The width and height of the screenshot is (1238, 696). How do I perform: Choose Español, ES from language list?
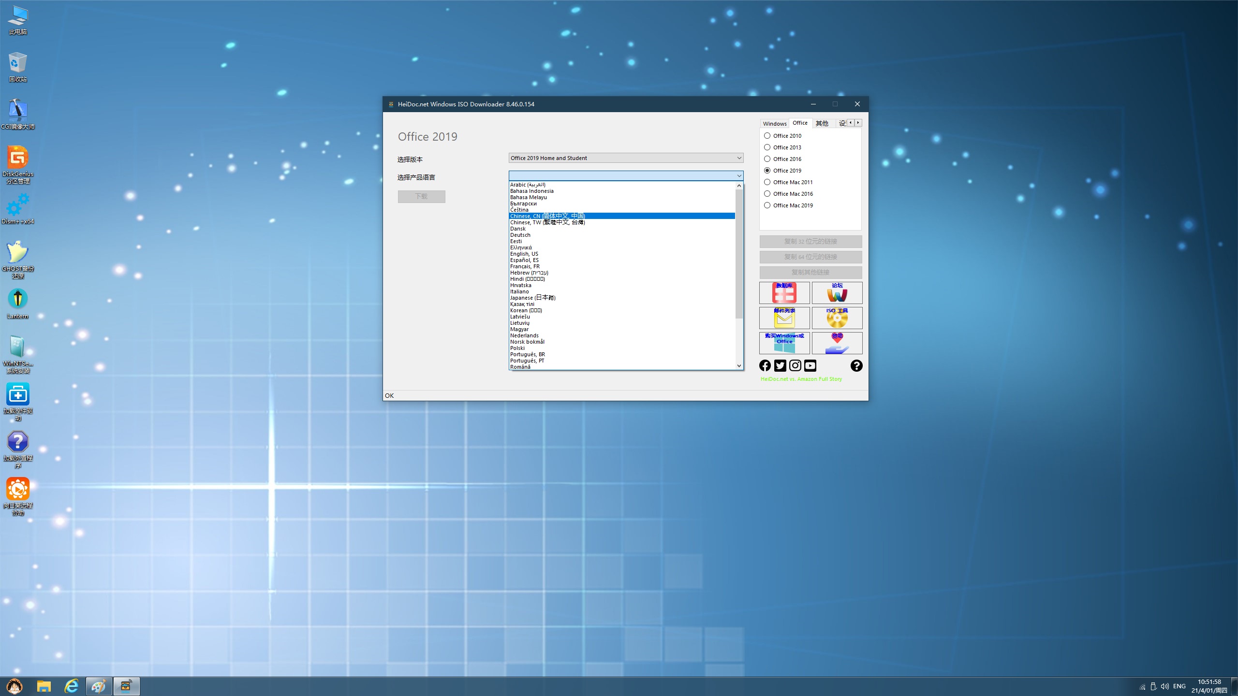[622, 260]
